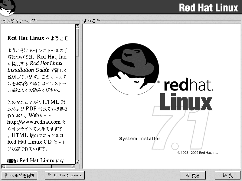The image size is (242, 181).
Task: Hide the help panel with ヘルプを隠す
Action: (x=19, y=176)
